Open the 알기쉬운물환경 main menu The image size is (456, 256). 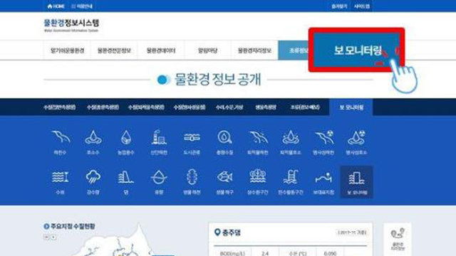pyautogui.click(x=67, y=50)
